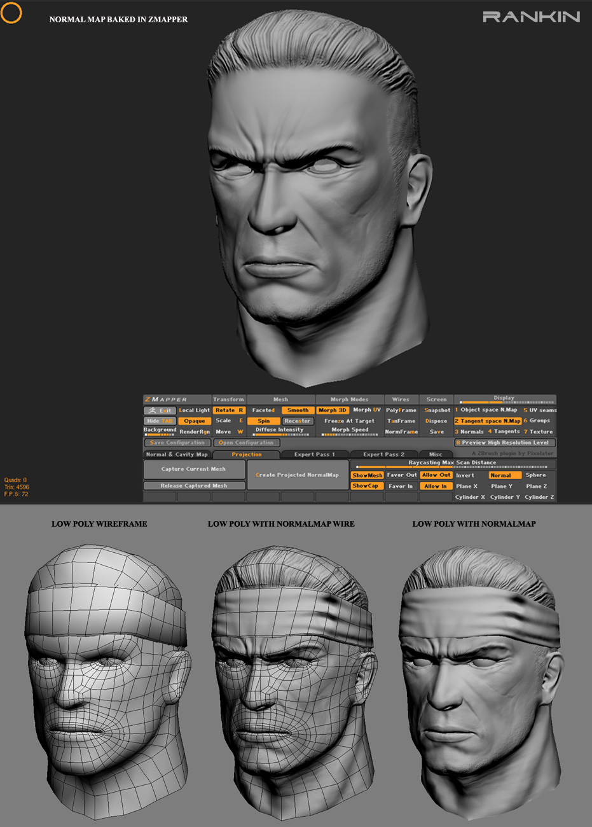The image size is (592, 827).
Task: Click 8 Preview High Resolution Level
Action: pos(505,443)
